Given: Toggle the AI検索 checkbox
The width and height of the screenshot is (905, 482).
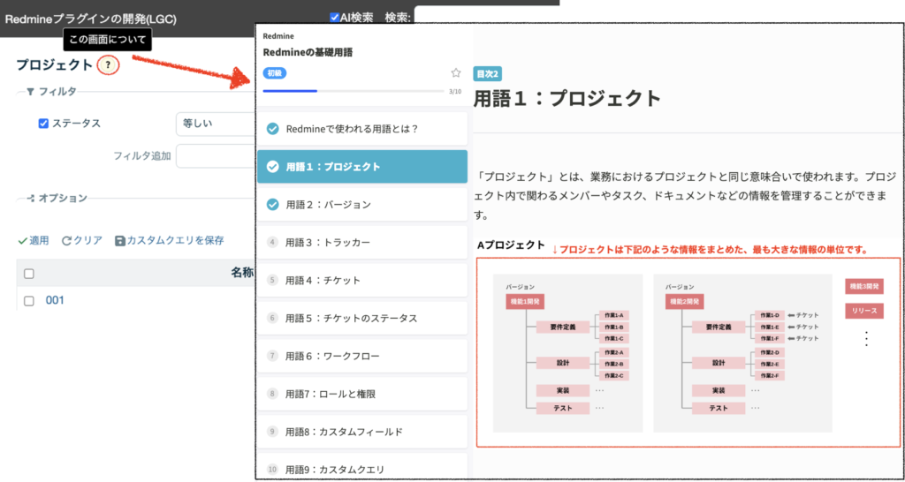Looking at the screenshot, I should 334,18.
